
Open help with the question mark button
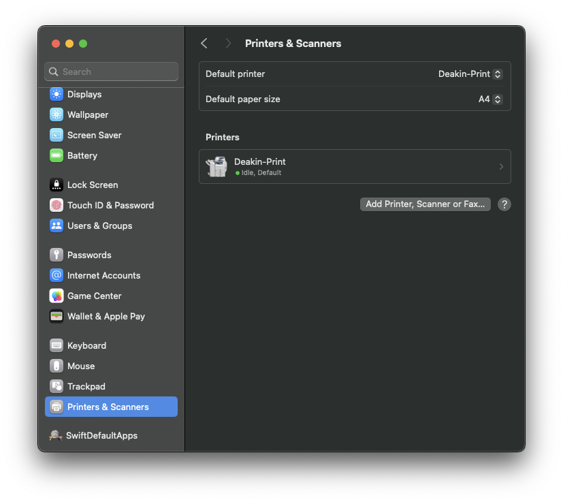tap(504, 204)
